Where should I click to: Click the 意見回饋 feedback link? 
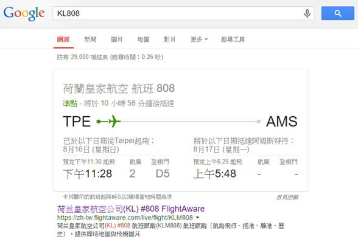coord(287,197)
